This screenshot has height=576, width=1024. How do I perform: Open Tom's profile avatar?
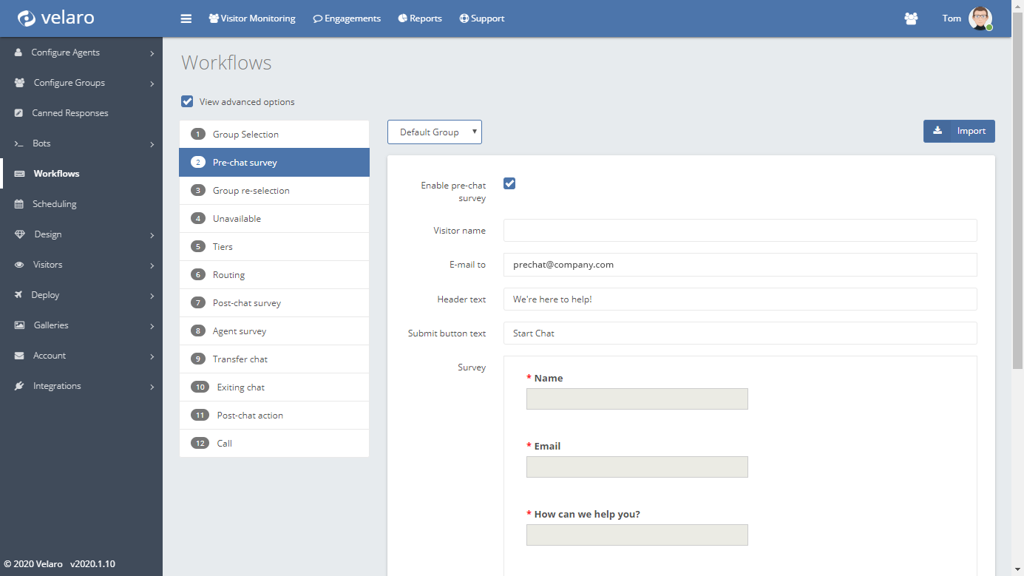pos(980,18)
